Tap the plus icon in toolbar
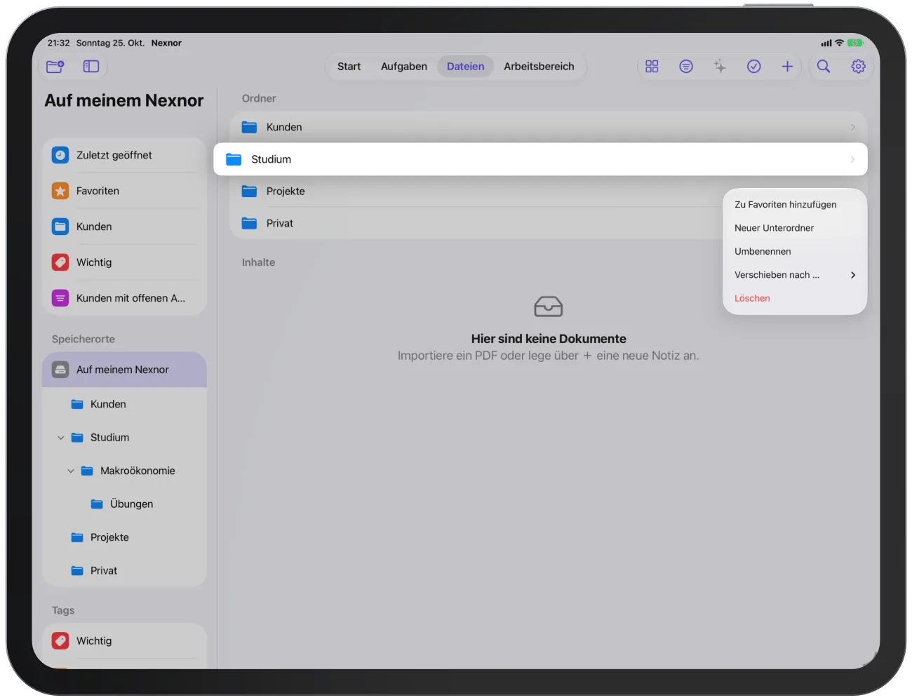The width and height of the screenshot is (912, 700). click(787, 67)
